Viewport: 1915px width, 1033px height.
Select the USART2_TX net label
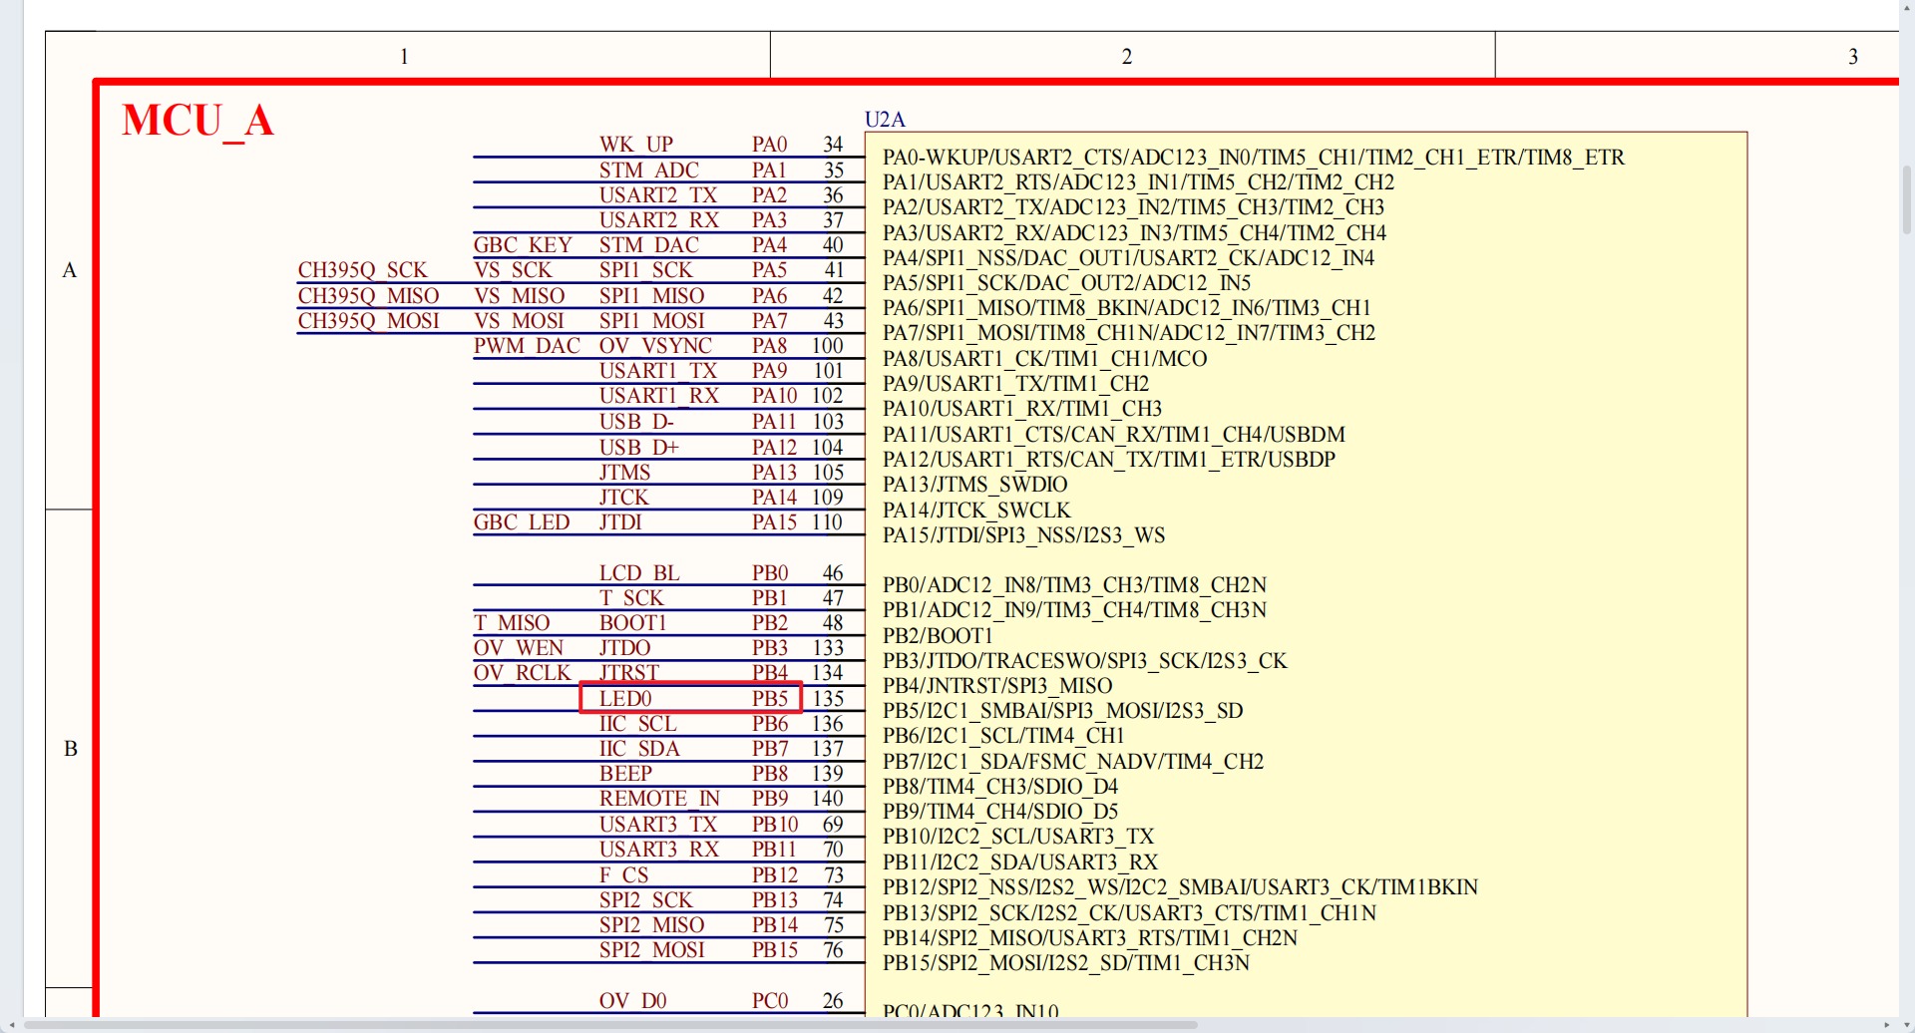658,195
